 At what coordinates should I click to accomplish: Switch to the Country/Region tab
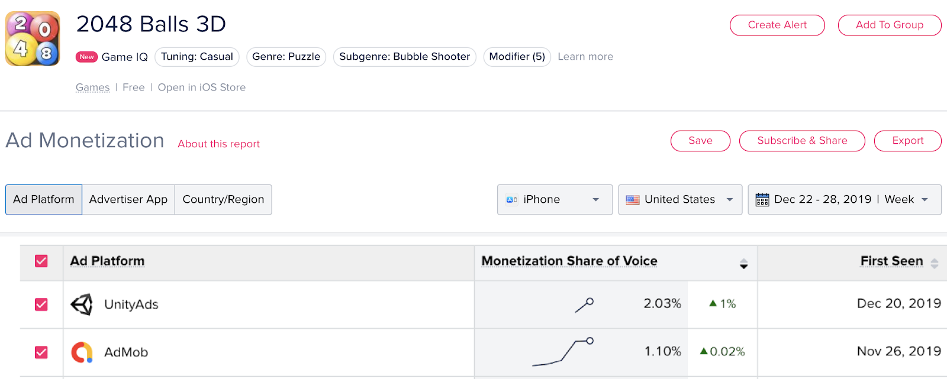(223, 200)
